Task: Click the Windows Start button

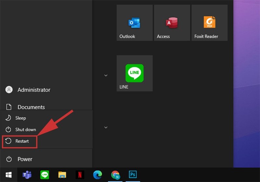Action: [9, 175]
